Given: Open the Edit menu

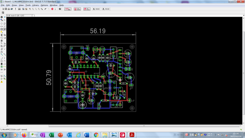Looking at the screenshot, I should point(8,5).
